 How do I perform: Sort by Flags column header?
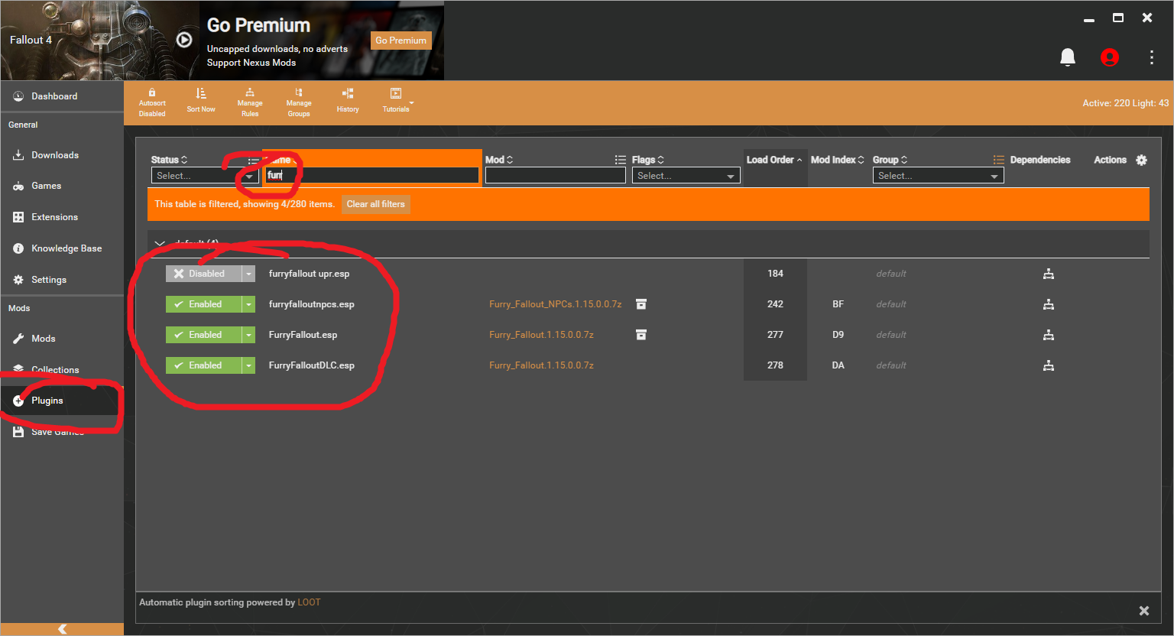[648, 160]
